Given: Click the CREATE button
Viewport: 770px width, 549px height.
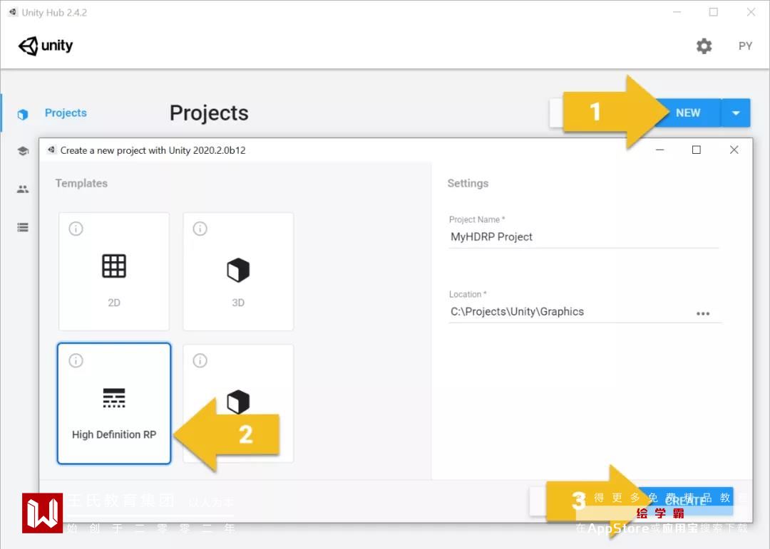Looking at the screenshot, I should point(686,501).
